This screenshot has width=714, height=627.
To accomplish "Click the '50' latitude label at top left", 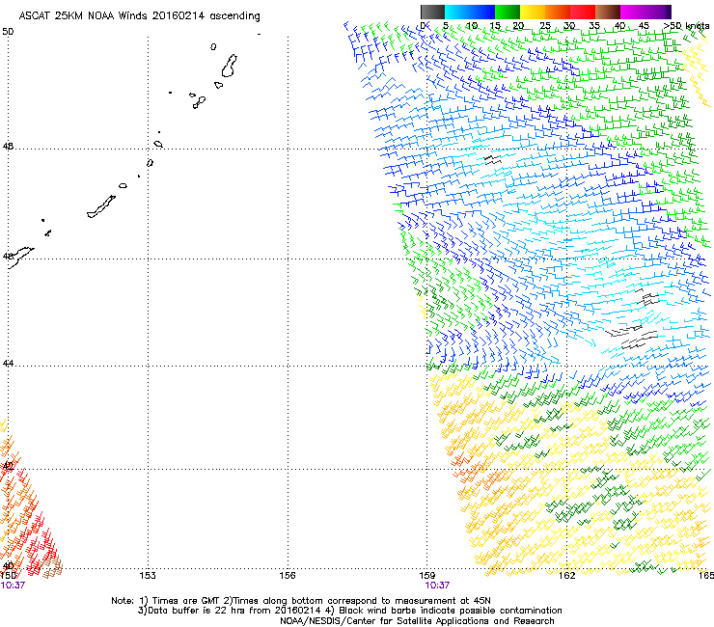I will click(x=8, y=32).
